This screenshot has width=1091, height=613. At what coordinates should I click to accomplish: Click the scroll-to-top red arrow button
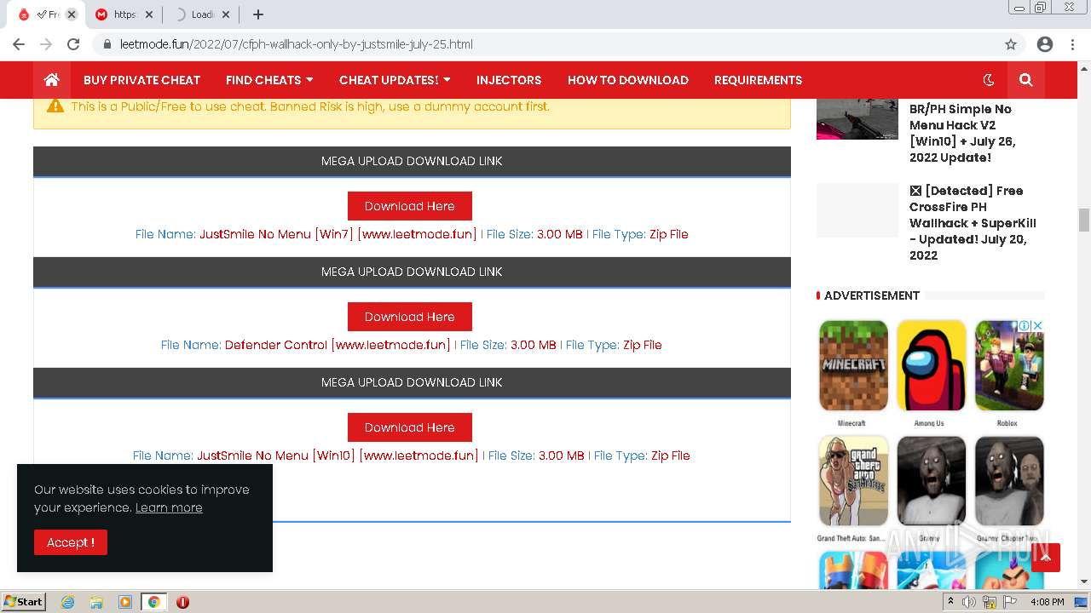[1046, 558]
